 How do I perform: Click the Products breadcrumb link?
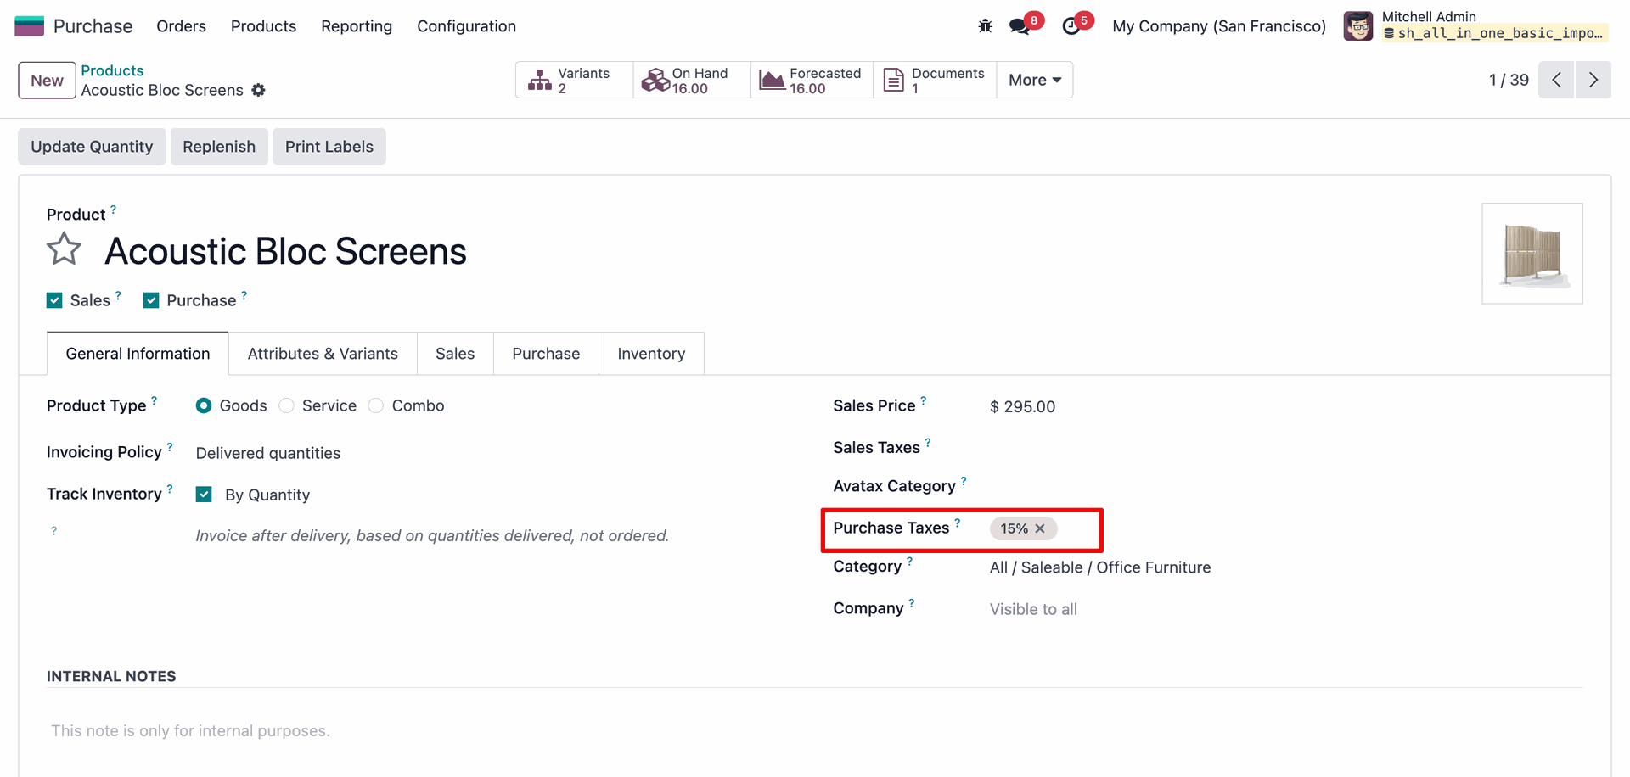click(112, 70)
